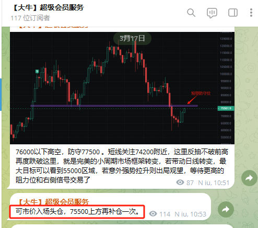This screenshot has width=258, height=228.
Task: Forward the 10:53 message with share arrow
Action: click(x=226, y=209)
